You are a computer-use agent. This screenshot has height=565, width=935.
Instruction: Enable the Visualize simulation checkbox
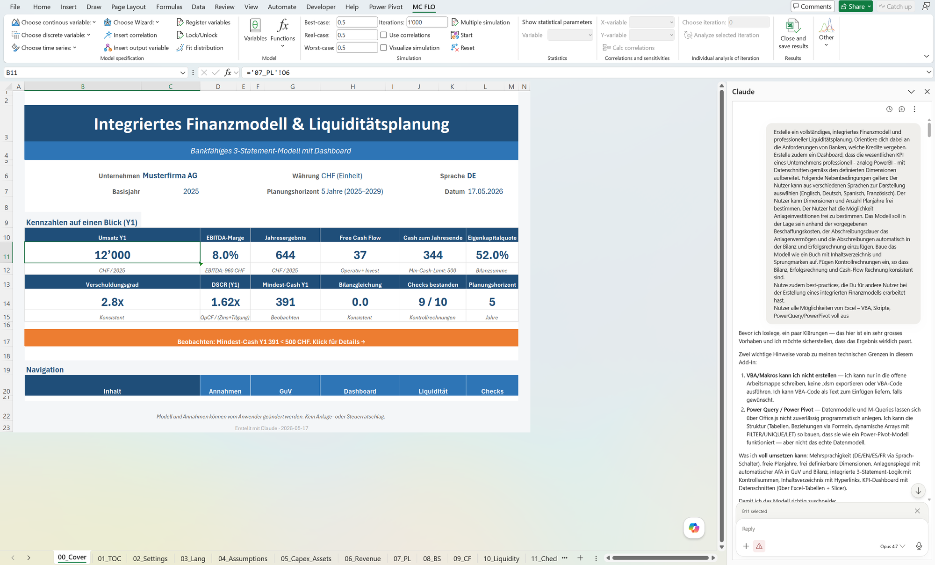pyautogui.click(x=383, y=48)
